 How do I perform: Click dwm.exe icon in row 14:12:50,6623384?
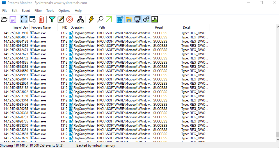[x=32, y=130]
